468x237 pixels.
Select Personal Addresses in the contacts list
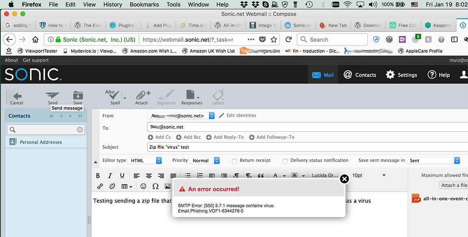(x=41, y=142)
